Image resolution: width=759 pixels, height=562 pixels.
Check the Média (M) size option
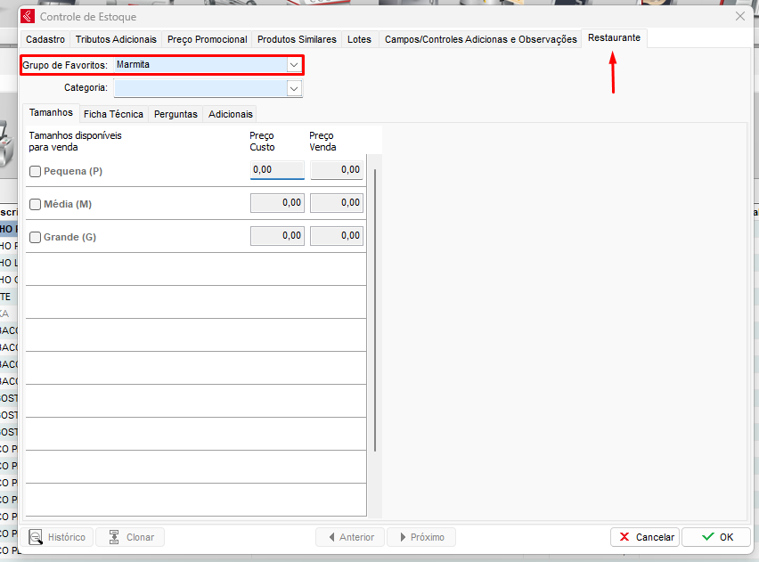36,204
